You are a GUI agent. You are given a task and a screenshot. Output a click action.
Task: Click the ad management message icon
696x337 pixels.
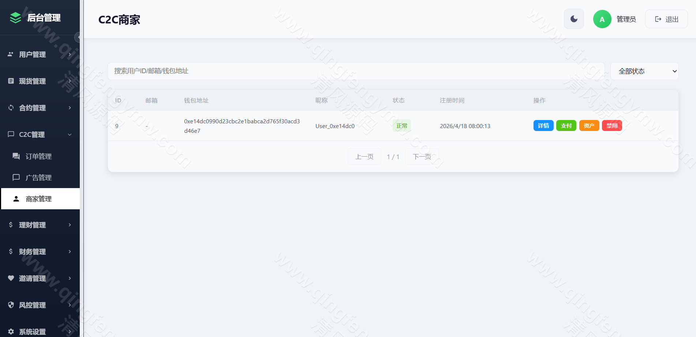click(x=16, y=177)
